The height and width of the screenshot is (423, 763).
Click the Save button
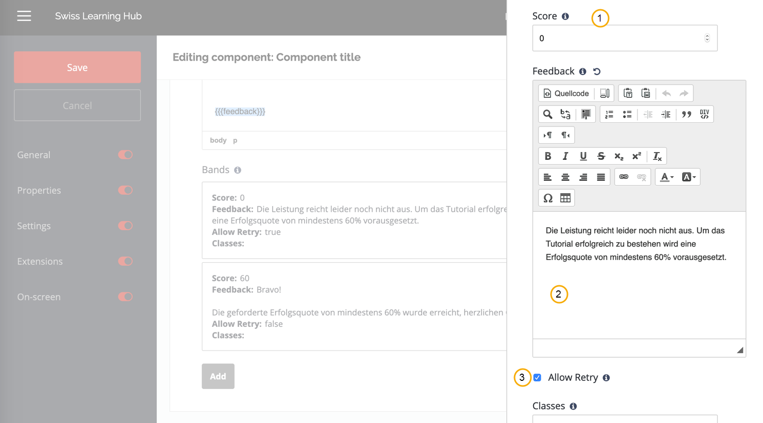(77, 67)
